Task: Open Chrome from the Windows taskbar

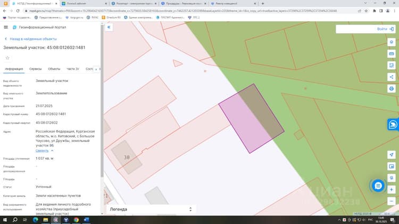Action: point(76,220)
